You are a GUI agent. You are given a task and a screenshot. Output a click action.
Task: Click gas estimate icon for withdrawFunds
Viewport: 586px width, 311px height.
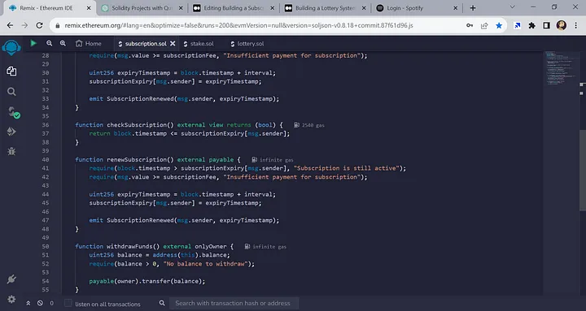coord(247,247)
